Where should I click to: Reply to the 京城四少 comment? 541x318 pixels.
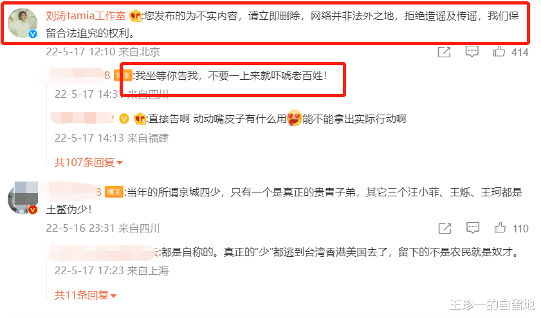tap(473, 228)
